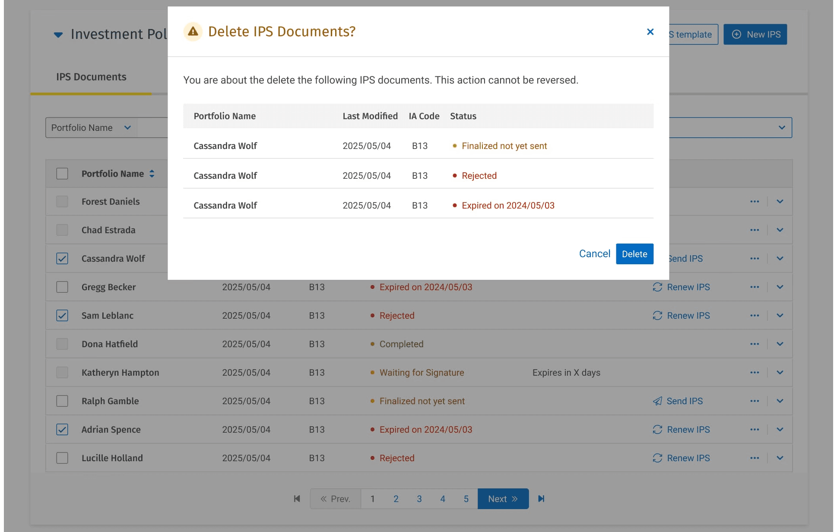Go to page 3
Screen dimensions: 837x532
point(419,499)
